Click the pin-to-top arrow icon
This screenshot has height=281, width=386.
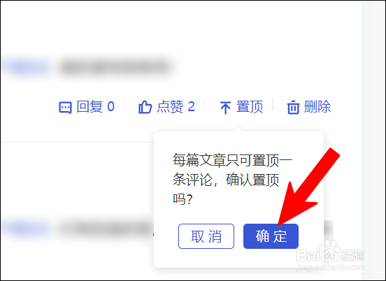coord(225,108)
